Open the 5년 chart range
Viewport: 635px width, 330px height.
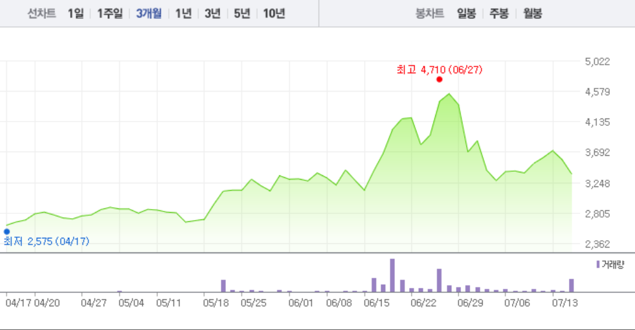(x=242, y=13)
